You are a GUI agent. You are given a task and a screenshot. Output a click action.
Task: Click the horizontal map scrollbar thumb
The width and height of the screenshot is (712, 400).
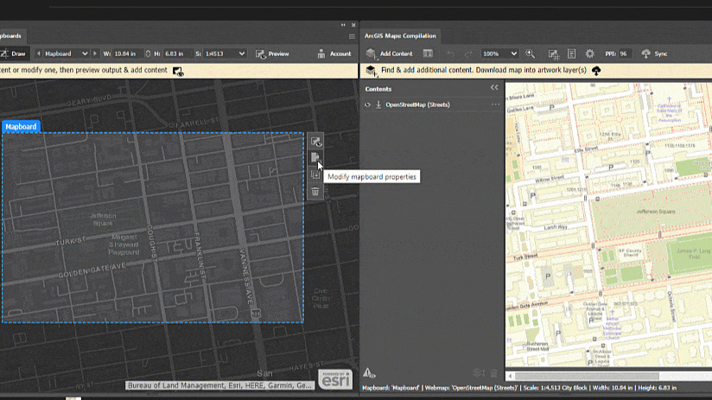[x=587, y=376]
